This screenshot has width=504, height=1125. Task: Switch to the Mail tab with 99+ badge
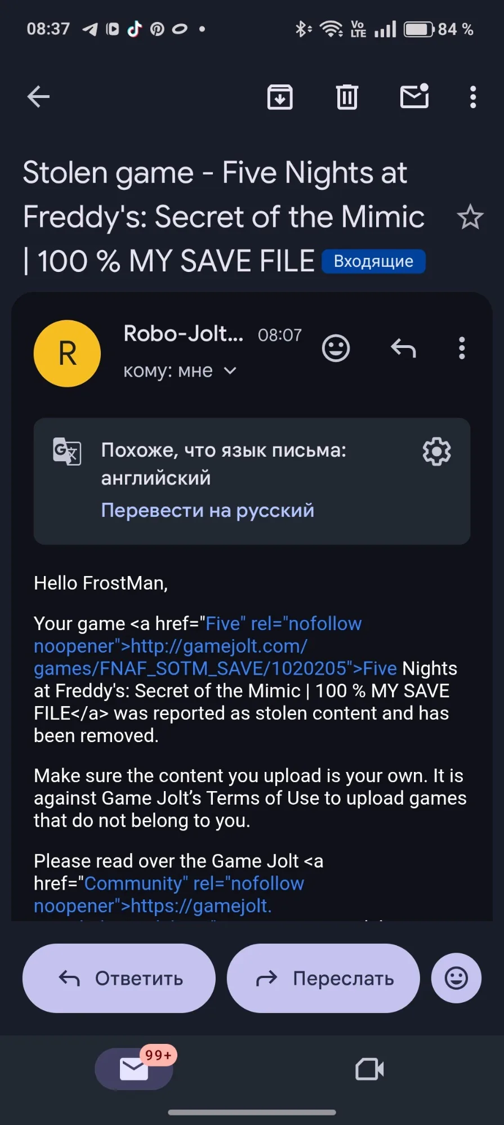(135, 1069)
